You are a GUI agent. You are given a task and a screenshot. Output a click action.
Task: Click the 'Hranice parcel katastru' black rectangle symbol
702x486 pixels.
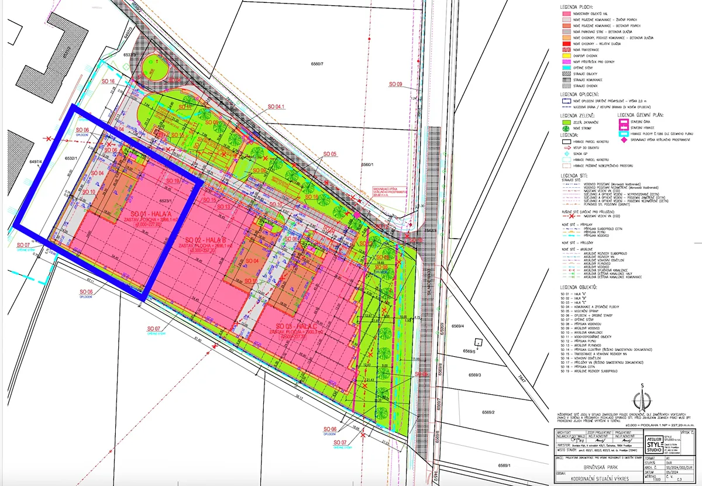pyautogui.click(x=566, y=142)
